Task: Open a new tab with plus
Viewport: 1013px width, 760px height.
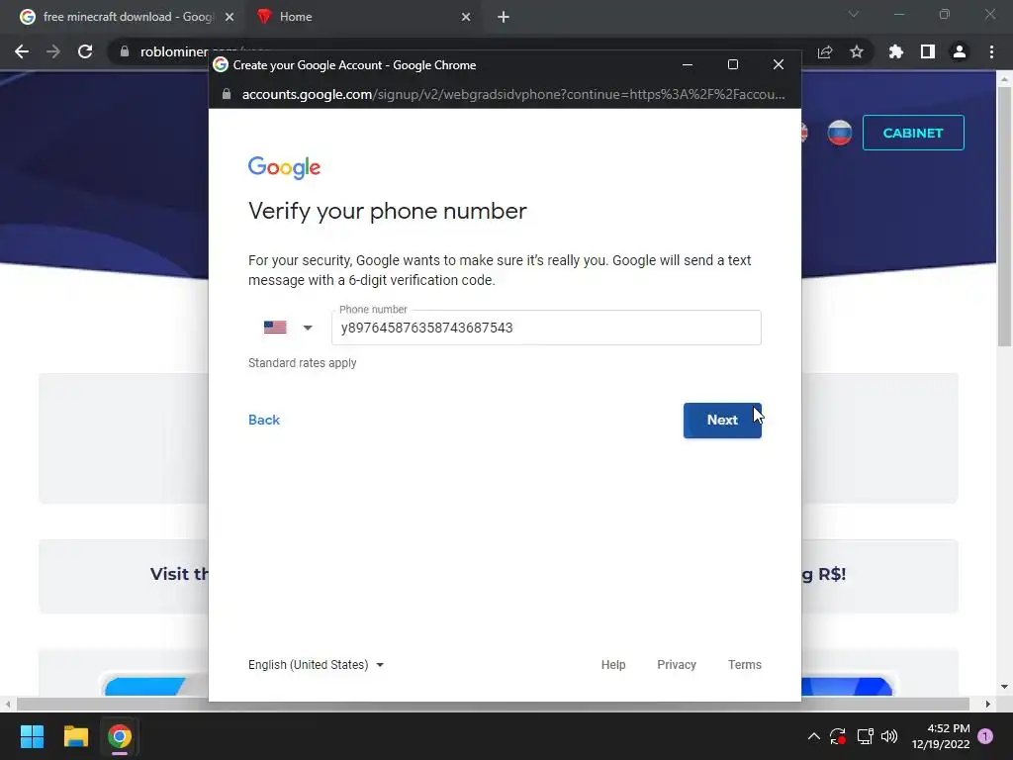Action: pyautogui.click(x=504, y=17)
